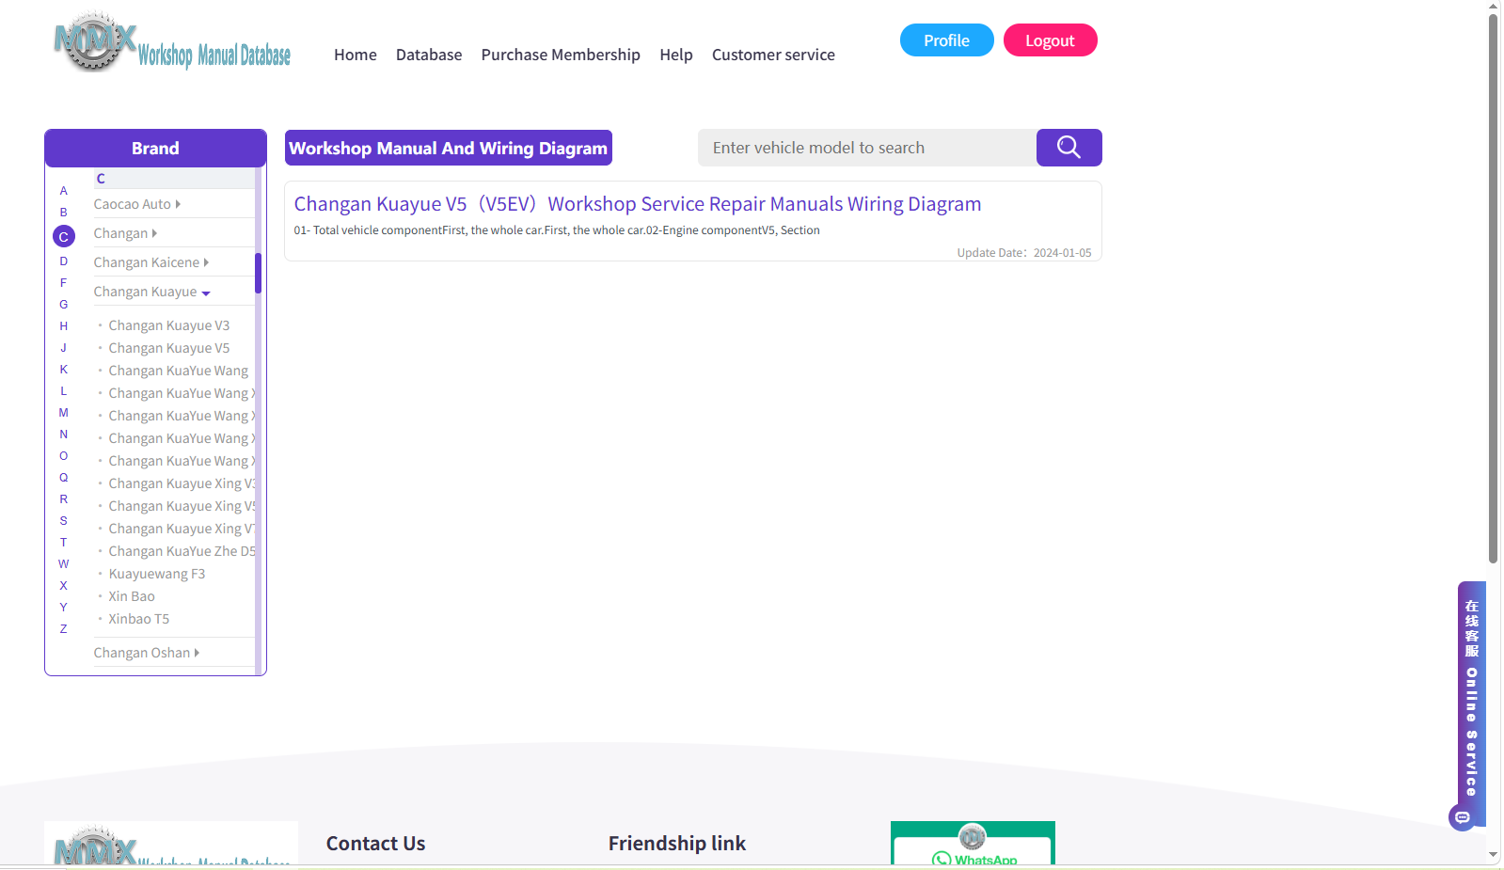Viewport: 1504px width, 870px height.
Task: Select letter O in brand index
Action: tap(64, 456)
